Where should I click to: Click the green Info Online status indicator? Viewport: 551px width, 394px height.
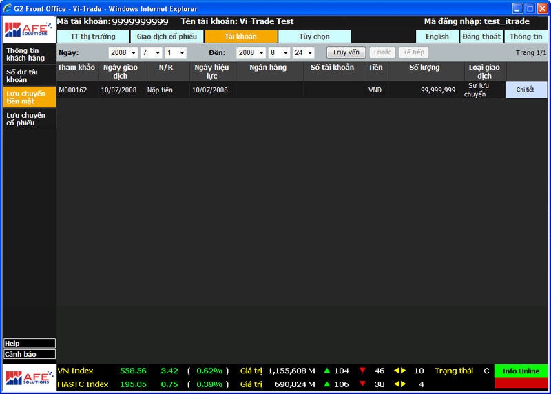coord(521,371)
